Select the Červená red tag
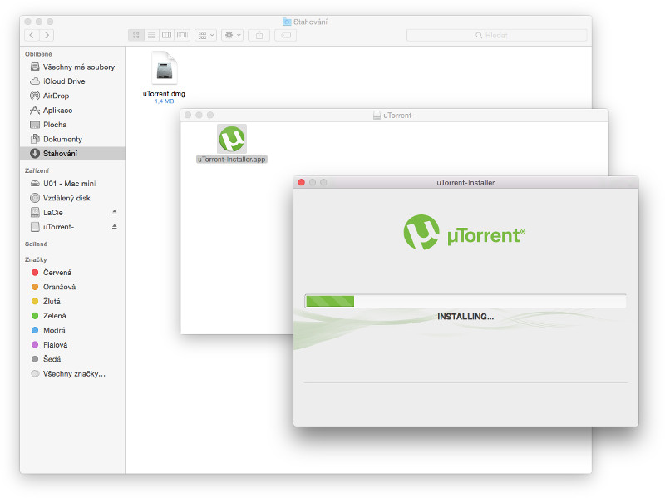This screenshot has width=665, height=498. pyautogui.click(x=72, y=273)
